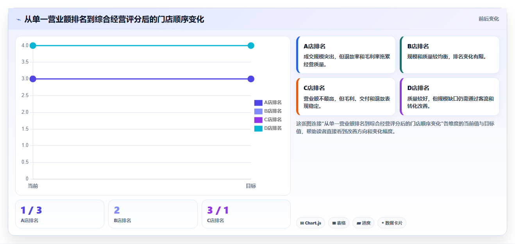Click the 目标 x-axis label
The height and width of the screenshot is (244, 515).
pyautogui.click(x=251, y=186)
